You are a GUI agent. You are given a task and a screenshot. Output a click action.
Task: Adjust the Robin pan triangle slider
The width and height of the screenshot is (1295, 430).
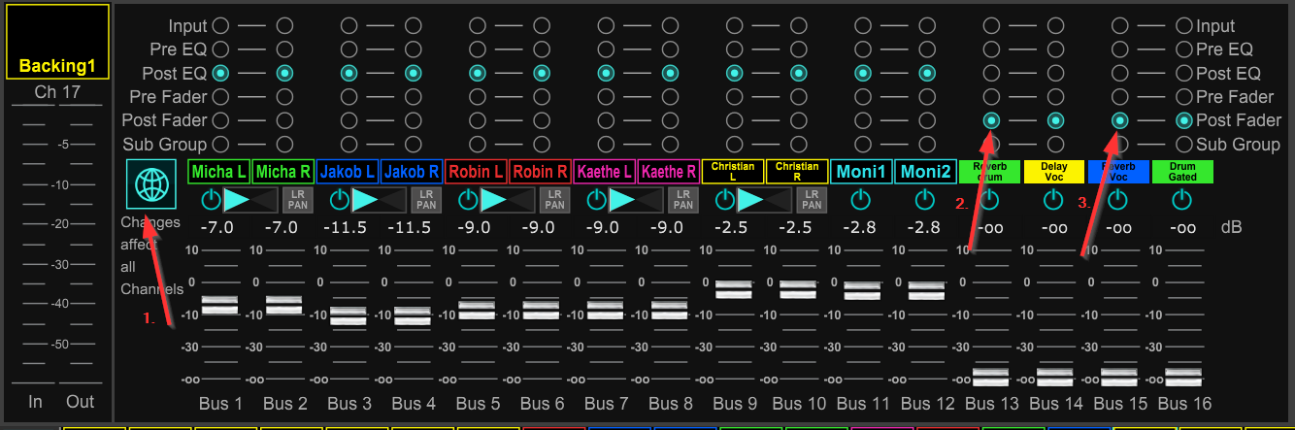[509, 200]
